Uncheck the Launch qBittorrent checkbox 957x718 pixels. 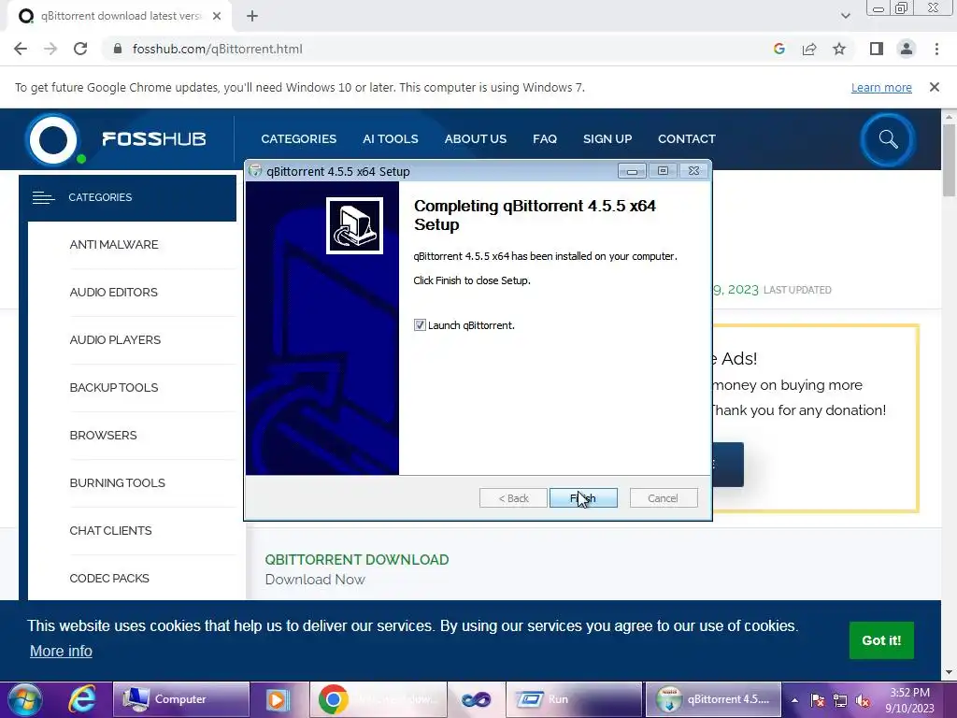[420, 325]
